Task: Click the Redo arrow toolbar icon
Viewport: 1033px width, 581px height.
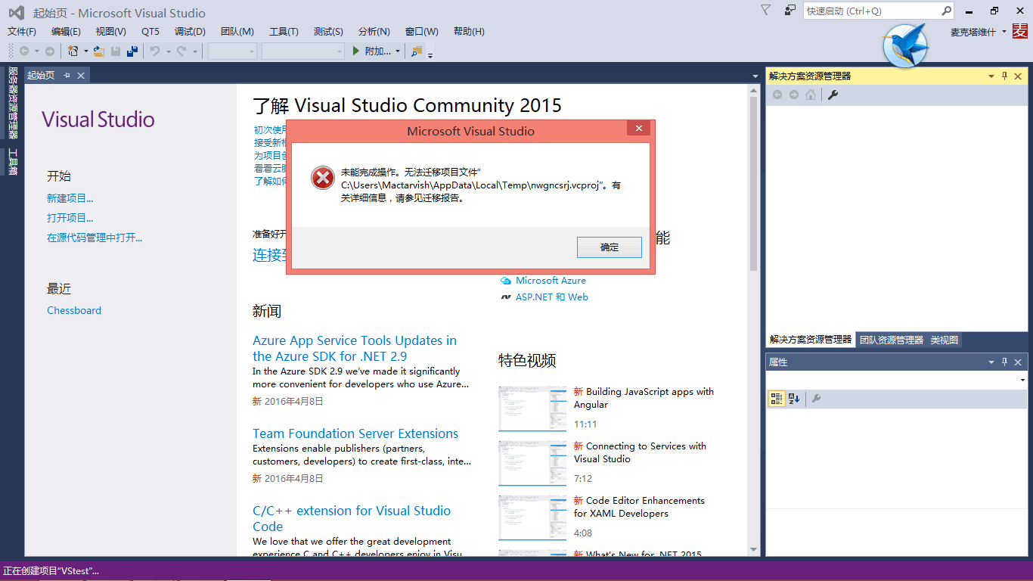Action: [x=181, y=51]
